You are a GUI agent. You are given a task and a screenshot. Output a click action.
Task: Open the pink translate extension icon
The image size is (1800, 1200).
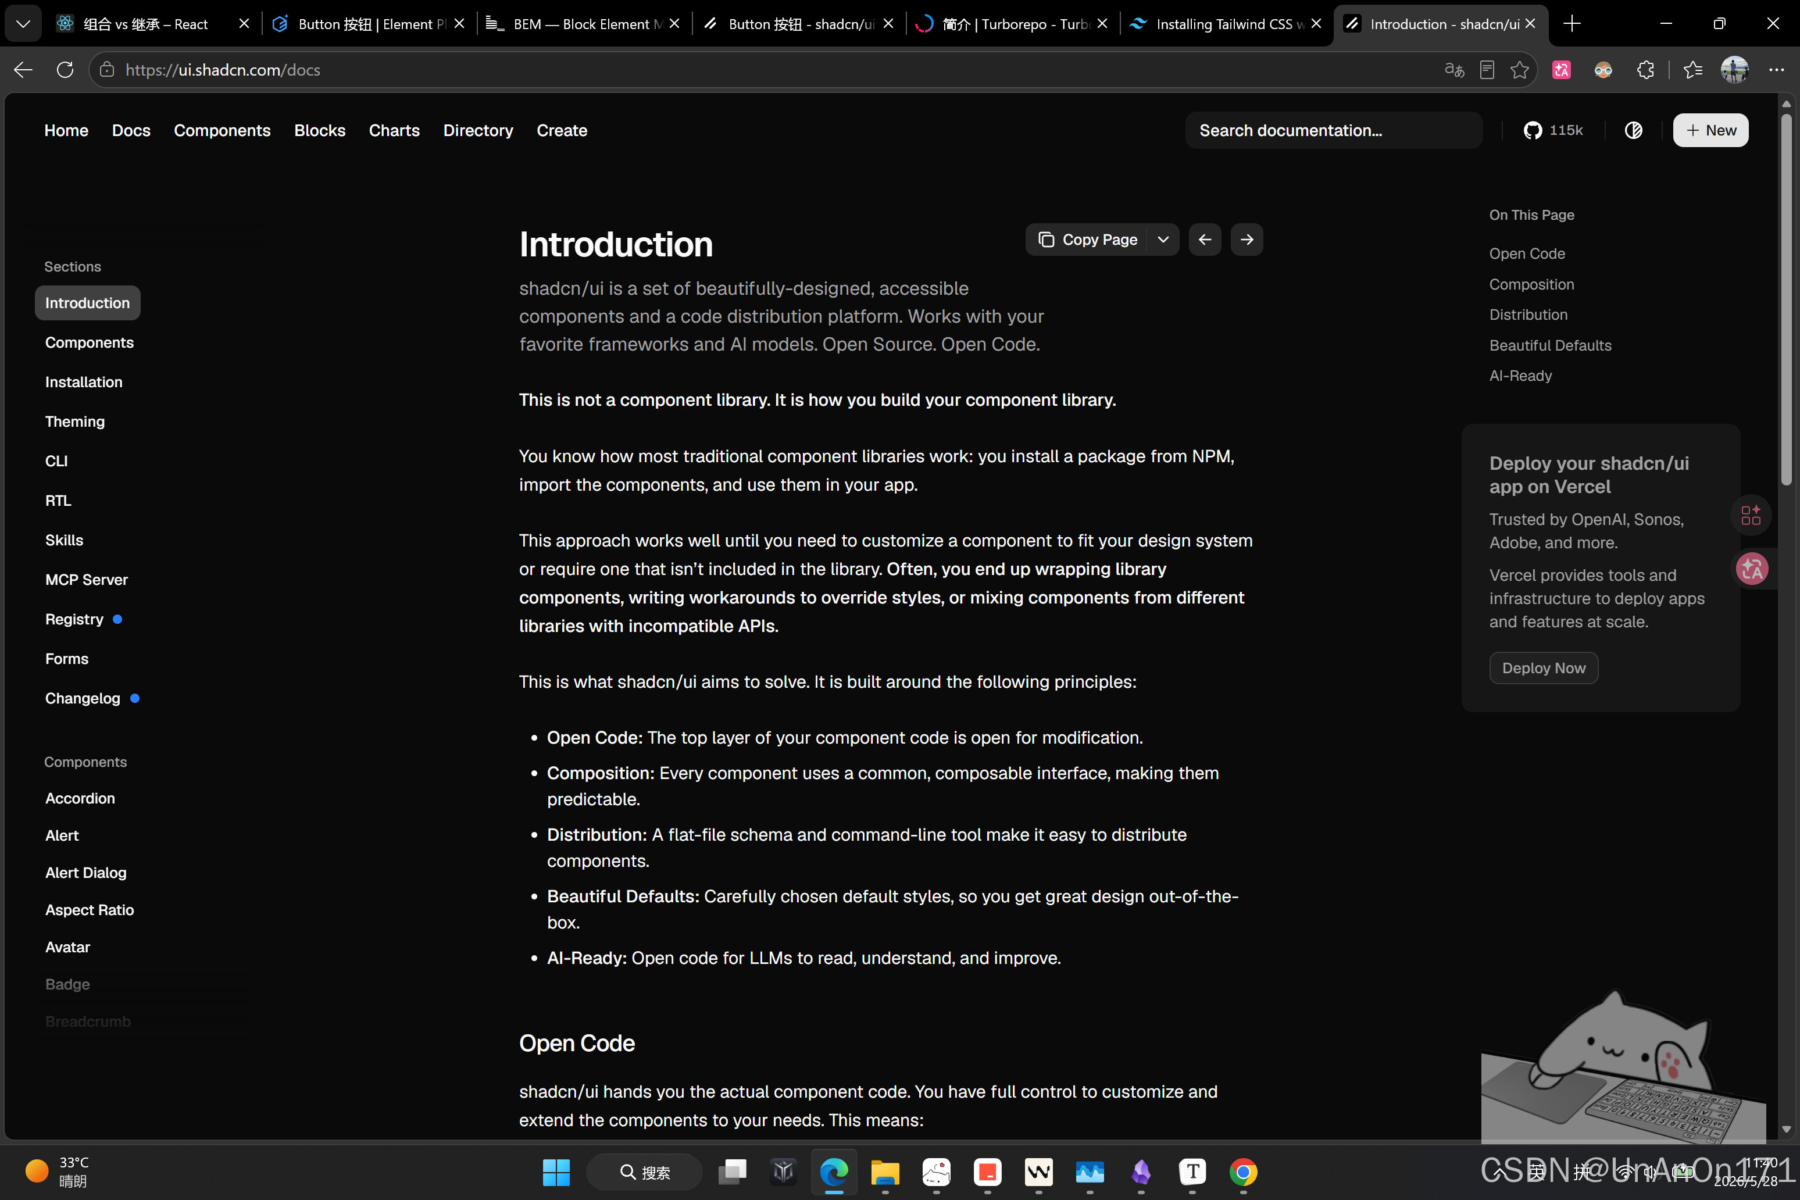point(1561,70)
